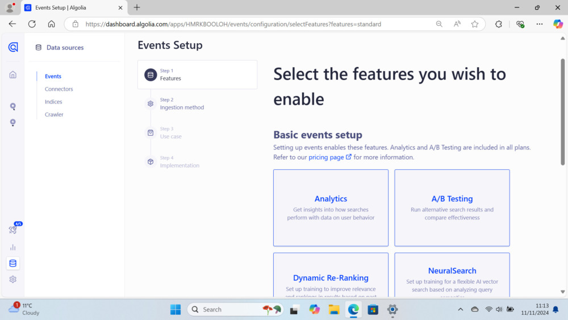Click the Step 2 gear icon
The height and width of the screenshot is (320, 568).
point(151,103)
